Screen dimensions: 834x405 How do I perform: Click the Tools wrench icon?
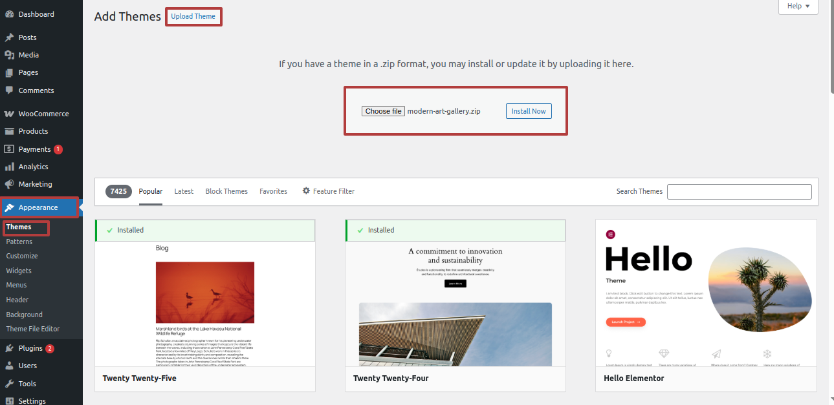(x=10, y=384)
